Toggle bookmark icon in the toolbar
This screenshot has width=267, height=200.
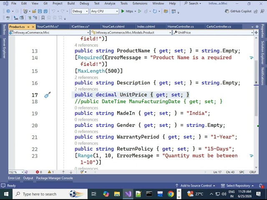click(x=43, y=17)
